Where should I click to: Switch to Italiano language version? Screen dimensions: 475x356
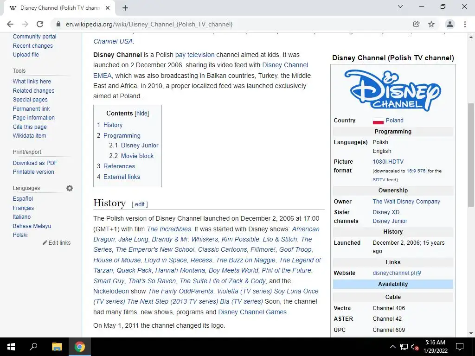[x=21, y=217]
